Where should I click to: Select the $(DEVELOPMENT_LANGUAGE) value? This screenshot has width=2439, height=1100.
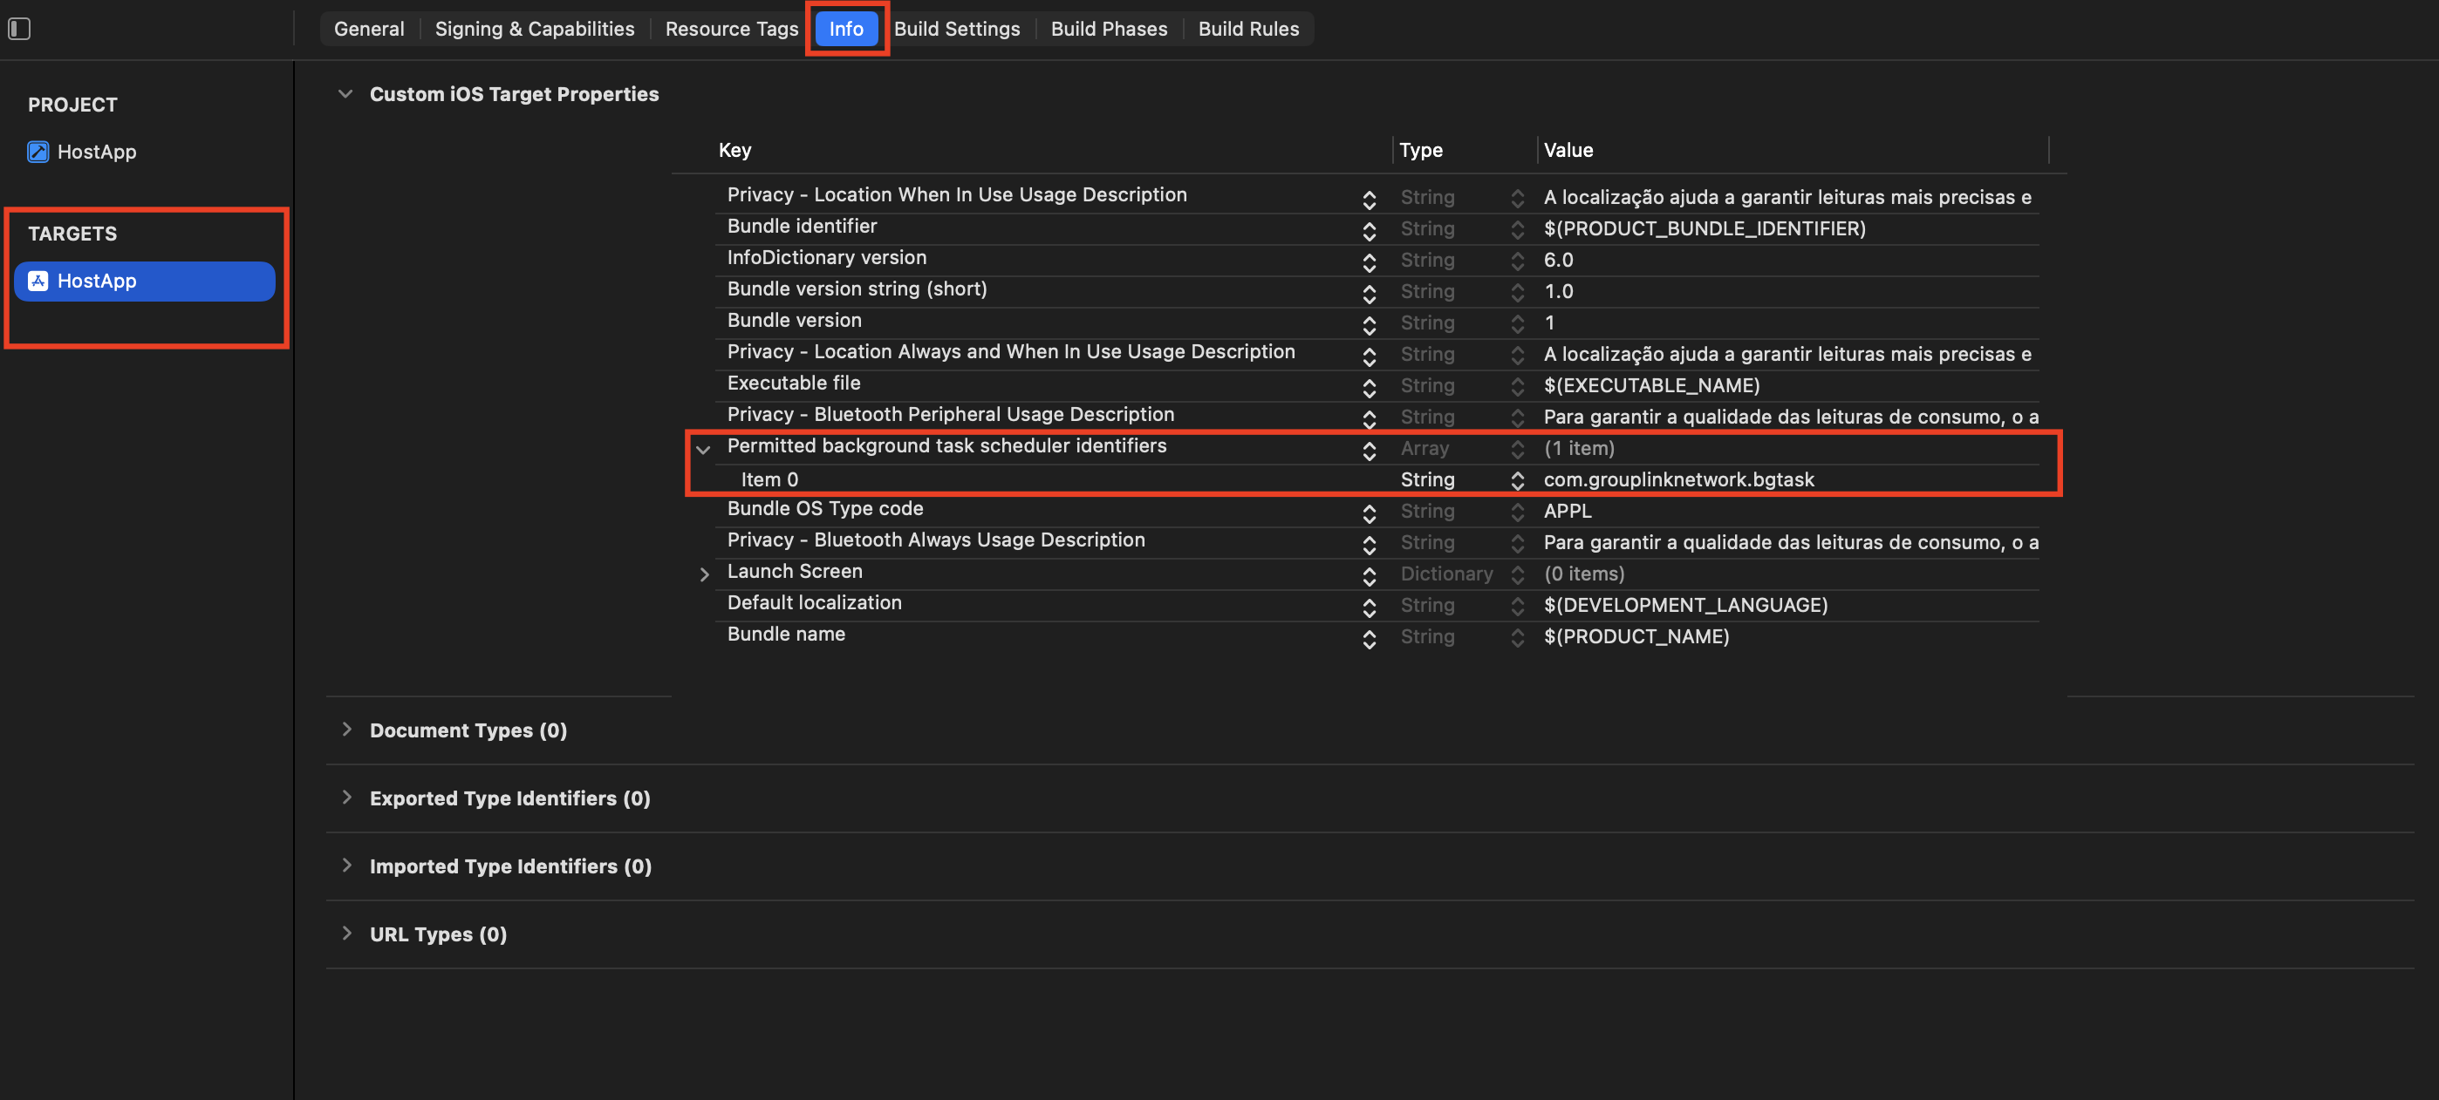point(1685,605)
